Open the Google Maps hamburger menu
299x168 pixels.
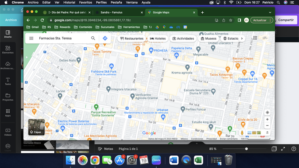(x=31, y=38)
